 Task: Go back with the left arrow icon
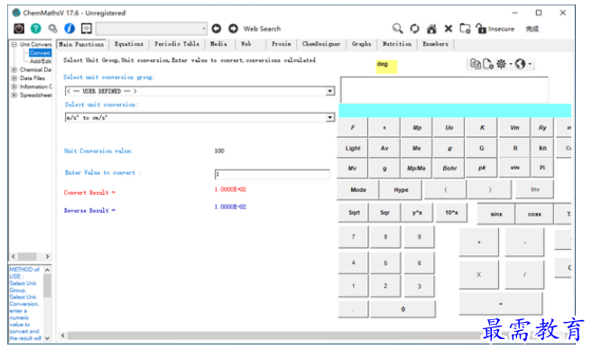[217, 28]
